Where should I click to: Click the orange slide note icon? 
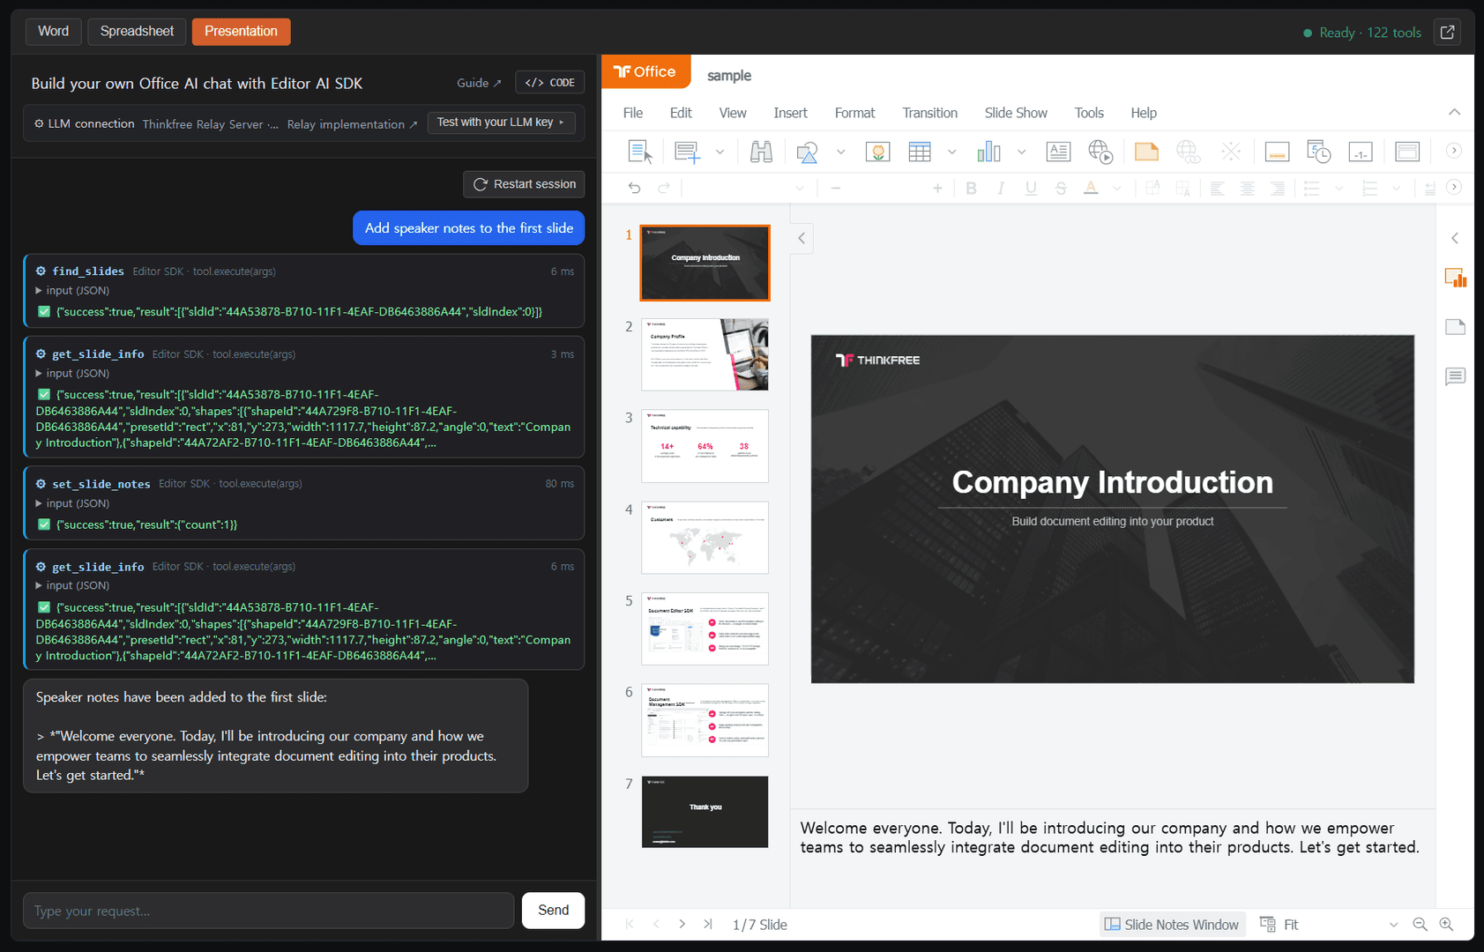[x=1146, y=152]
